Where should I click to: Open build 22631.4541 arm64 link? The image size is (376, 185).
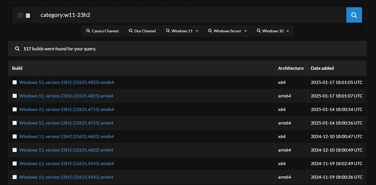tap(66, 177)
